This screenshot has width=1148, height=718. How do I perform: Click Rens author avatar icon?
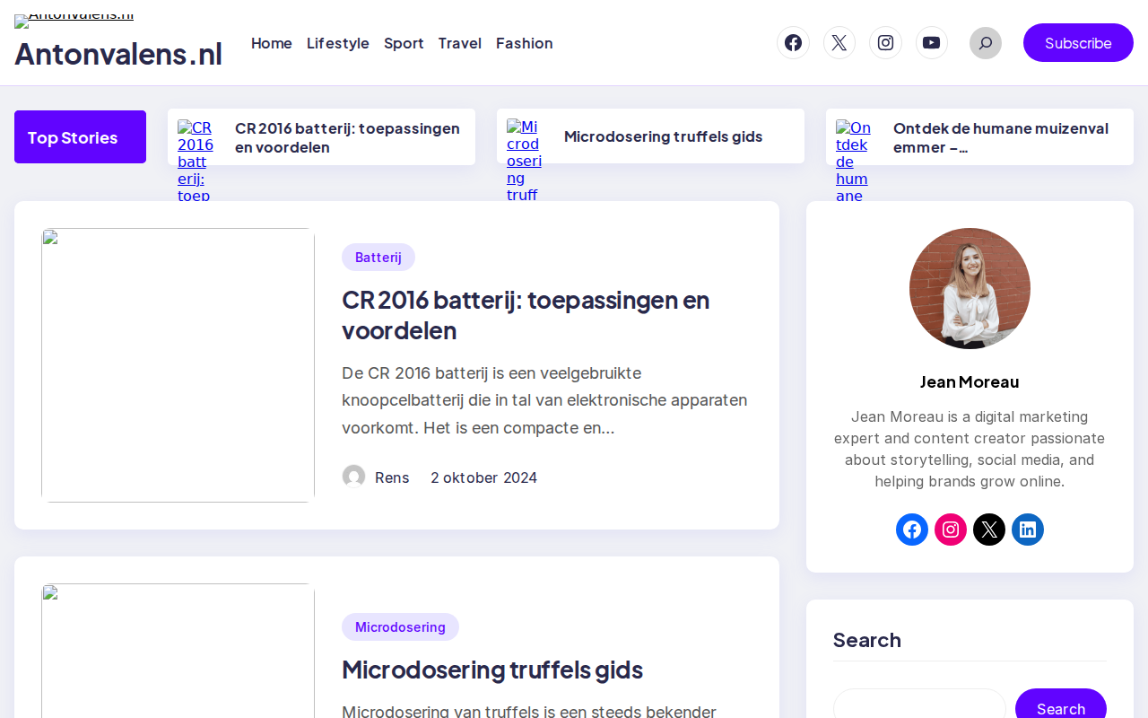[353, 477]
